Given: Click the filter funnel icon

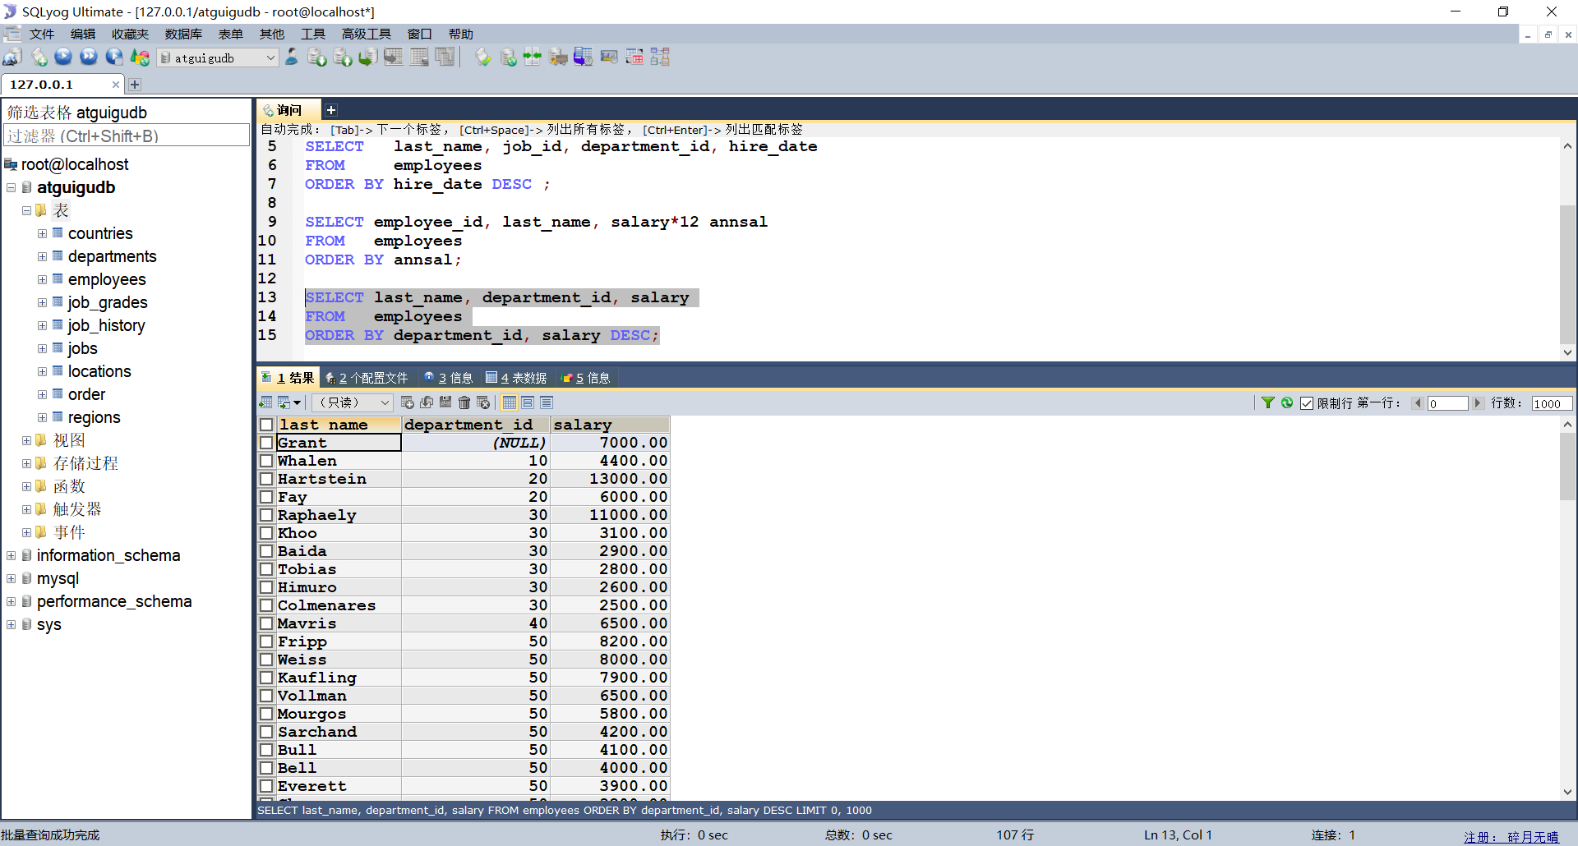Looking at the screenshot, I should pos(1268,402).
